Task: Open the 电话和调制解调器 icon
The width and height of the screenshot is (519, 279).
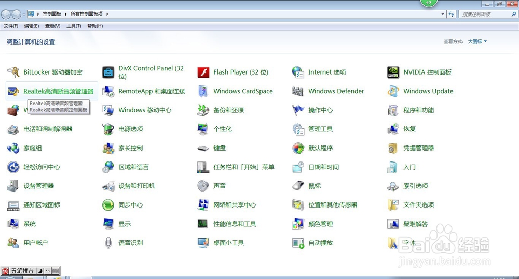Action: coord(13,129)
